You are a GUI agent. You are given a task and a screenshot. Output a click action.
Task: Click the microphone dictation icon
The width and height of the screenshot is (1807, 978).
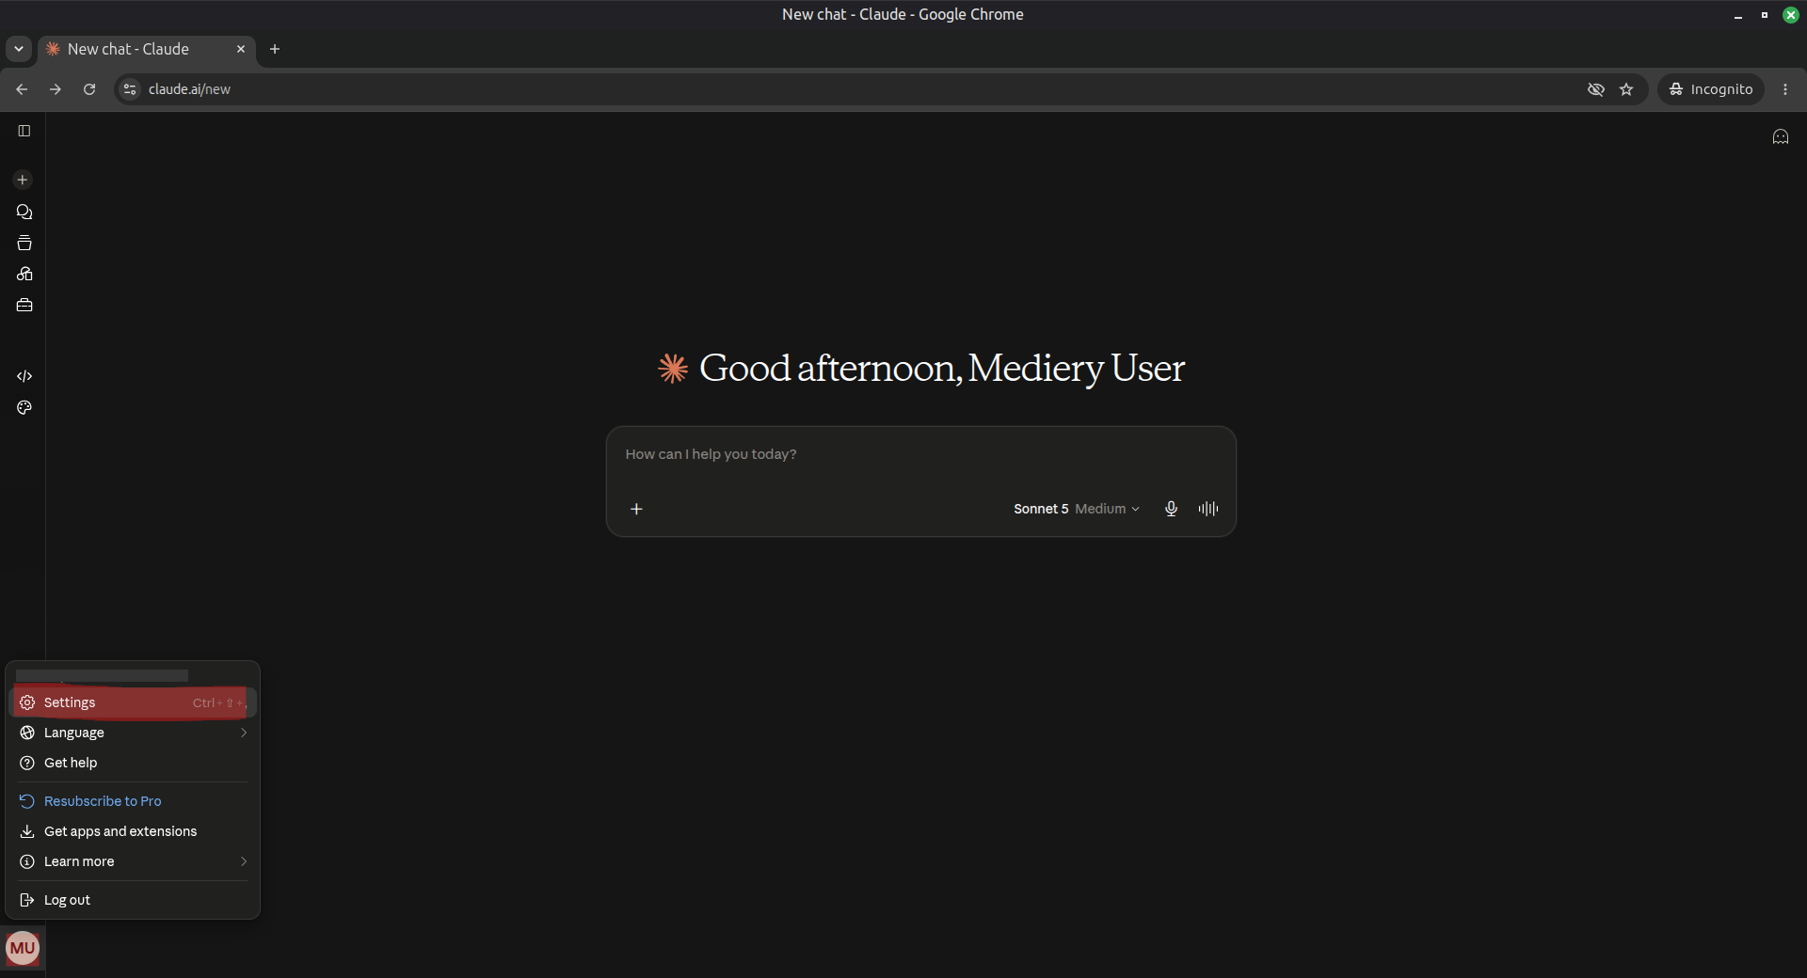(x=1171, y=509)
